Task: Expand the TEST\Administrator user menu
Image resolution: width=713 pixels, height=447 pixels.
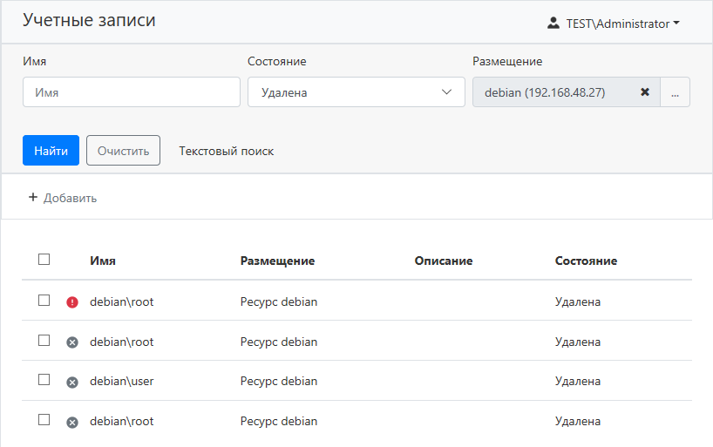Action: click(622, 24)
